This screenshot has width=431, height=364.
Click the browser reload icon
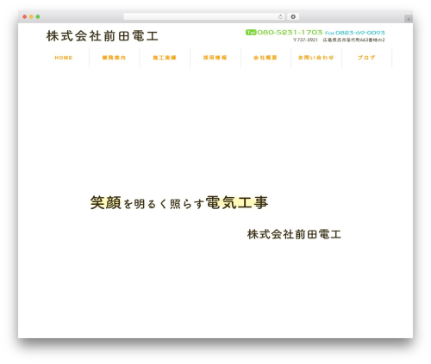[x=280, y=16]
